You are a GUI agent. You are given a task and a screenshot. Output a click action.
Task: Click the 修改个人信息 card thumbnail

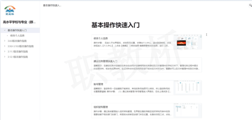[x=188, y=42]
